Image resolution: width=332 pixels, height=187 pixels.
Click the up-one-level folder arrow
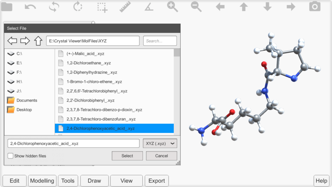38,41
